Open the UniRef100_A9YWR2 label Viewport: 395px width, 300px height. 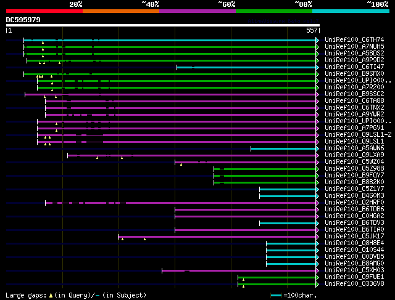point(354,115)
